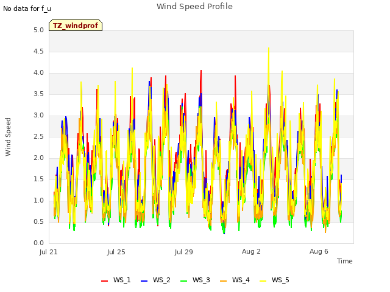Click the Jul 21 x-axis tick label
This screenshot has height=292, width=390.
(49, 252)
